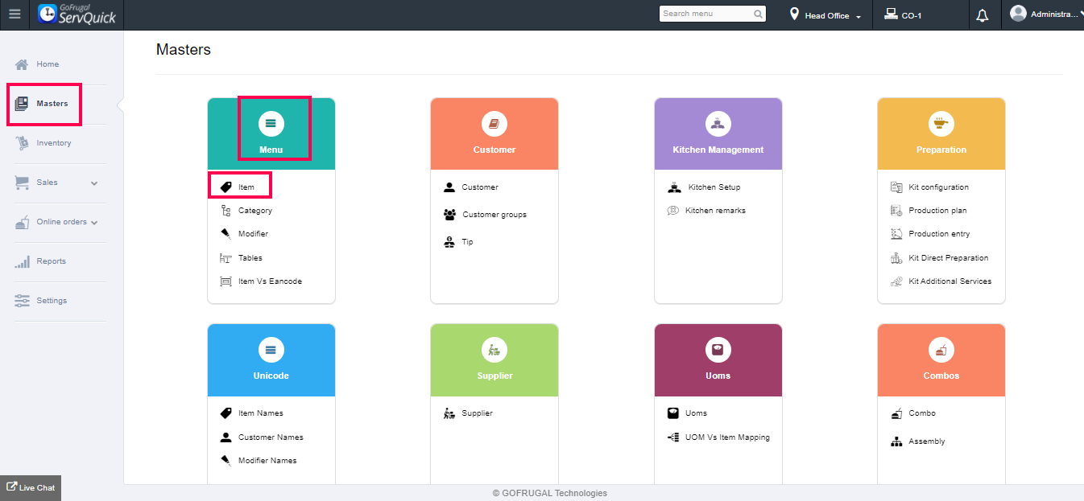Click the Uoms card scale icon
Viewport: 1084px width, 501px height.
coord(718,349)
